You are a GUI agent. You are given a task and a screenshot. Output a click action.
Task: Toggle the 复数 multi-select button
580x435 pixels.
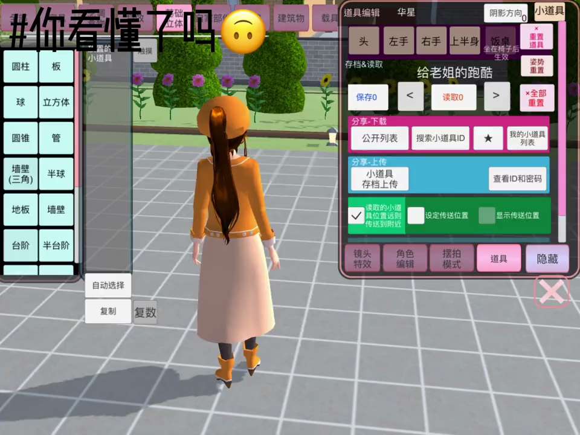click(x=145, y=312)
